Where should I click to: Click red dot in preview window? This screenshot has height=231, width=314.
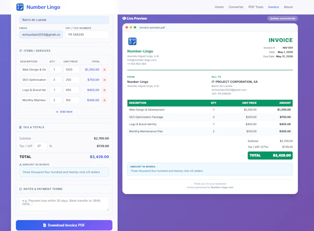(x=127, y=27)
